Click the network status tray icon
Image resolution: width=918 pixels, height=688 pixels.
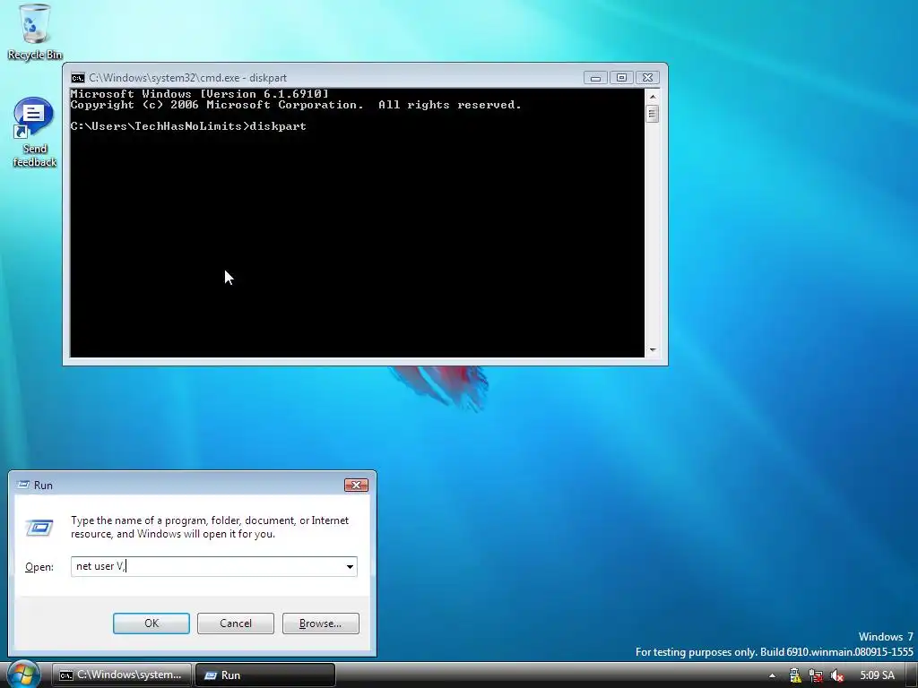pyautogui.click(x=816, y=675)
